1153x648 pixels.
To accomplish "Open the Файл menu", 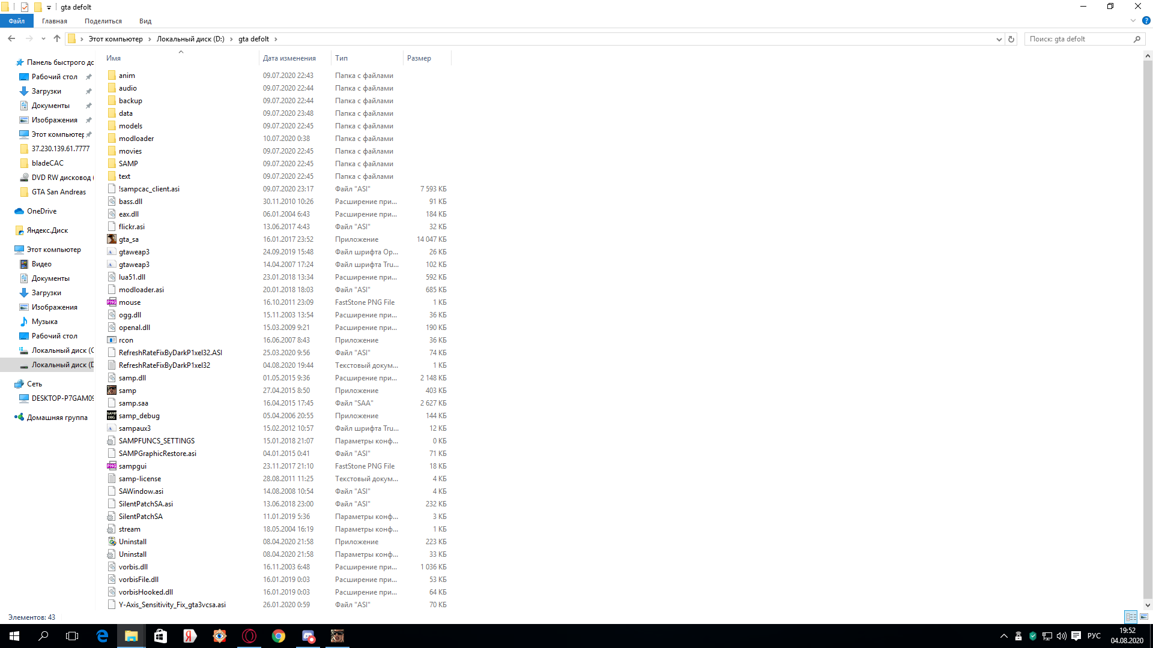I will click(17, 21).
